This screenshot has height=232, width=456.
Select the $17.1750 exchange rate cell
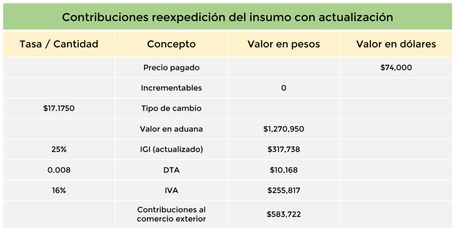coord(59,109)
